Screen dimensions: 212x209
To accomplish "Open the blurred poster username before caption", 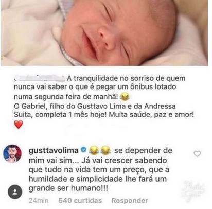I will [40, 78].
